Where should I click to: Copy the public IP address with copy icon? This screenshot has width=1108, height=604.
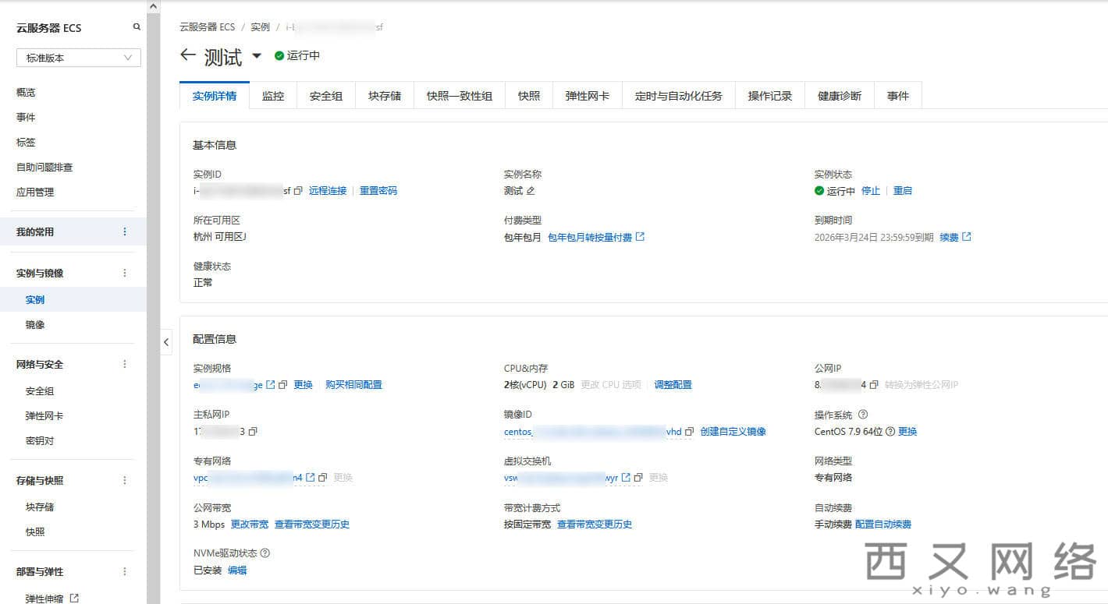[874, 385]
